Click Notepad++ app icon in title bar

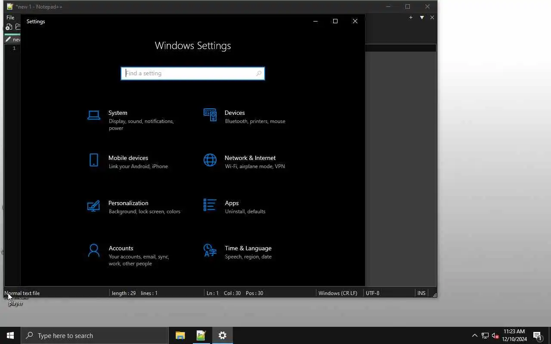(x=10, y=6)
